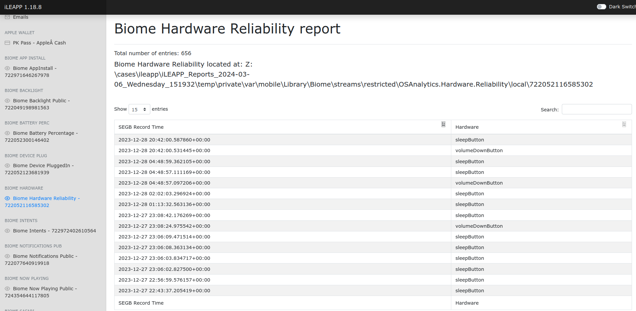
Task: Focus the table Search field
Action: coord(597,109)
